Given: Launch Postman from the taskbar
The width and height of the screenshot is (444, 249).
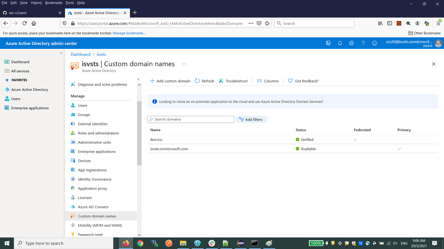Looking at the screenshot, I should click(x=169, y=243).
